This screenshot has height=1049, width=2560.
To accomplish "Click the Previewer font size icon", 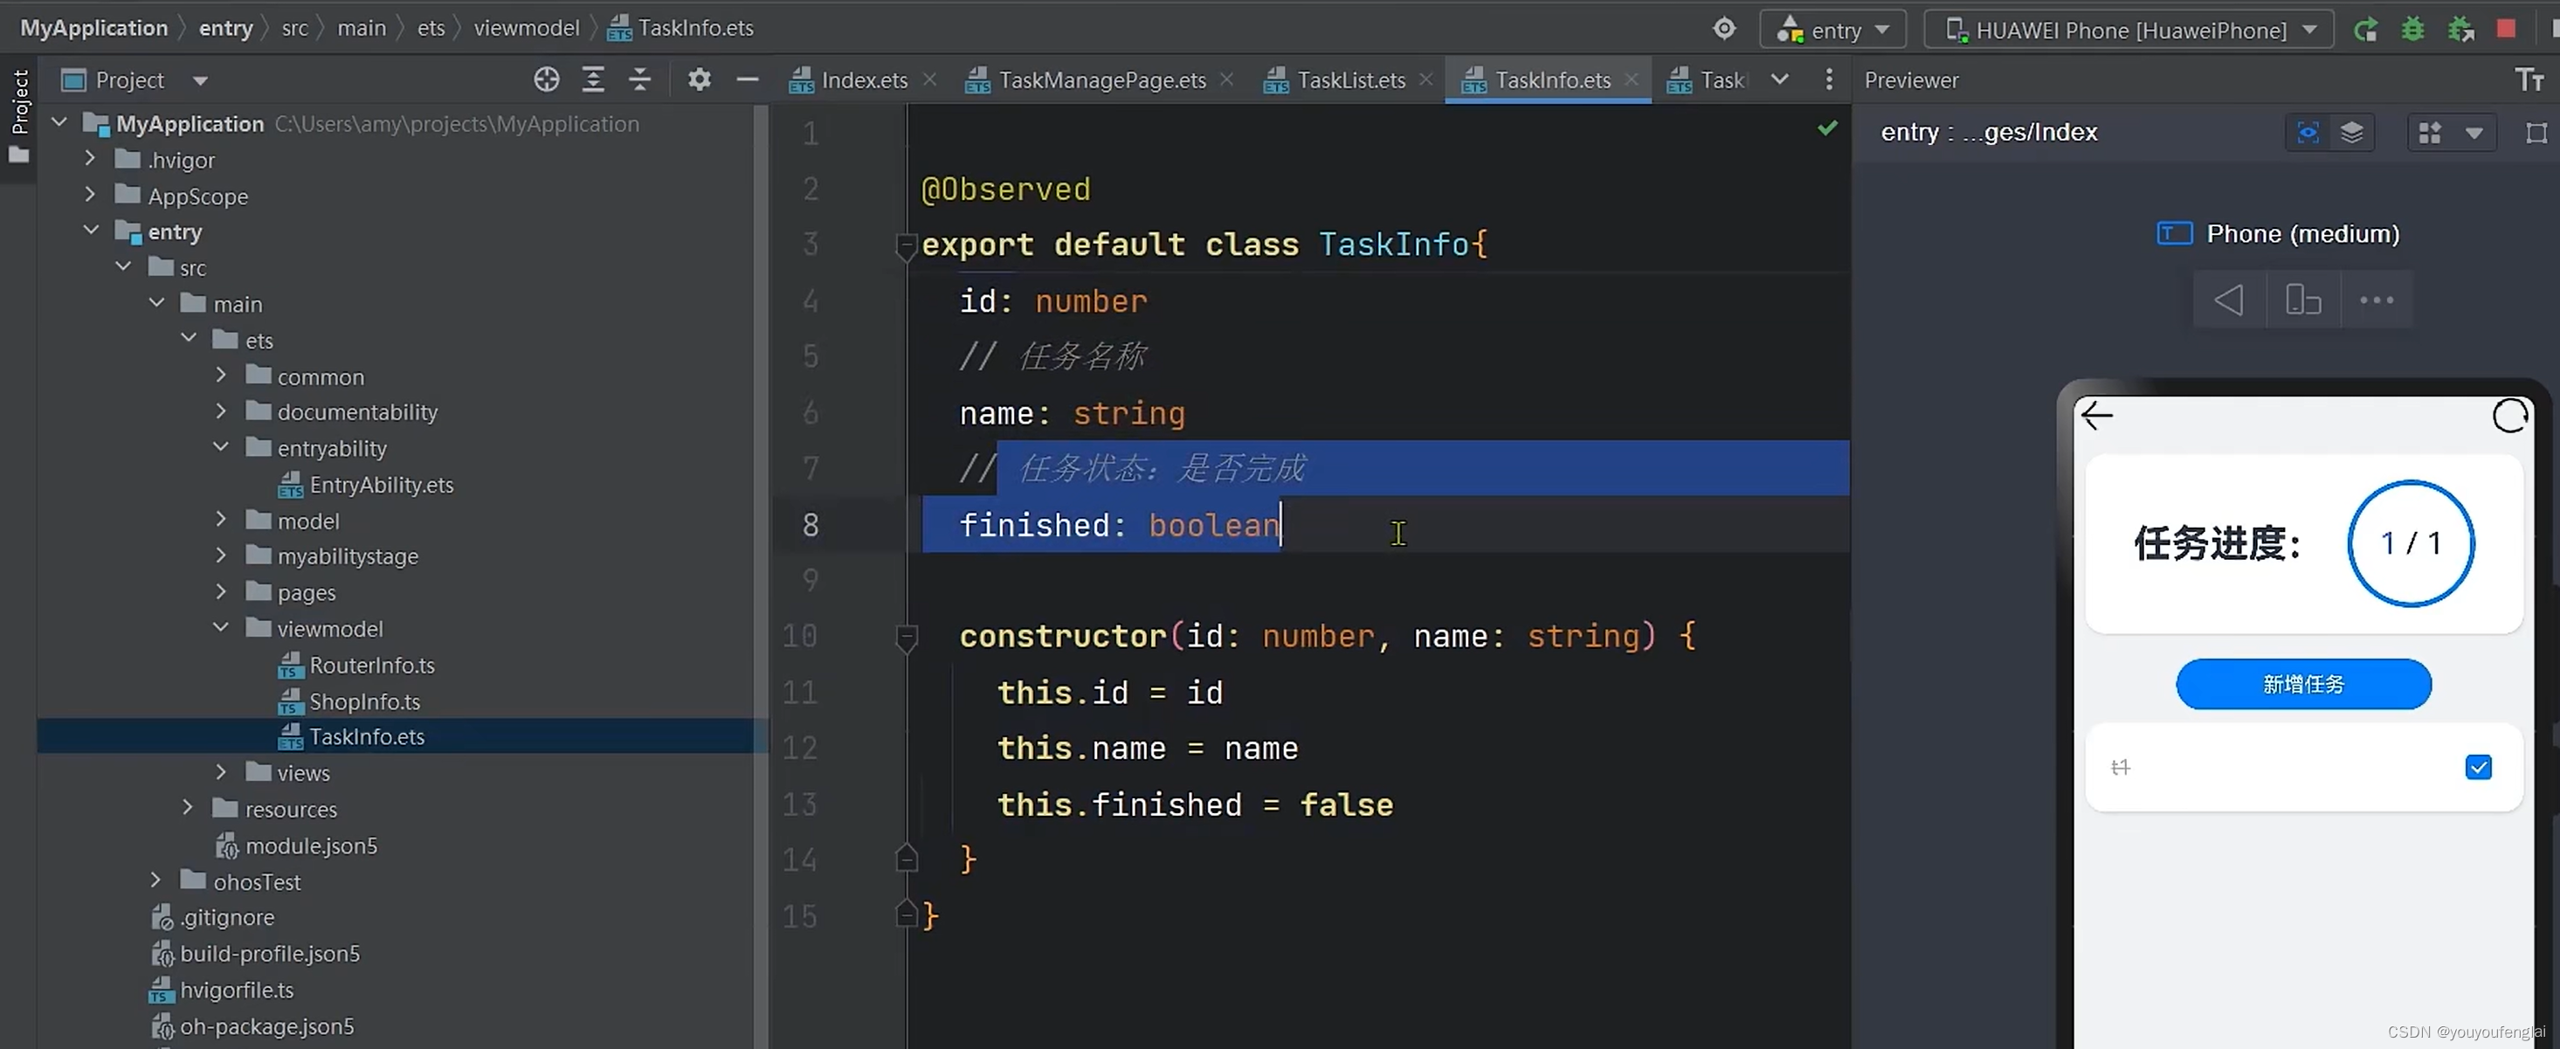I will 2529,79.
